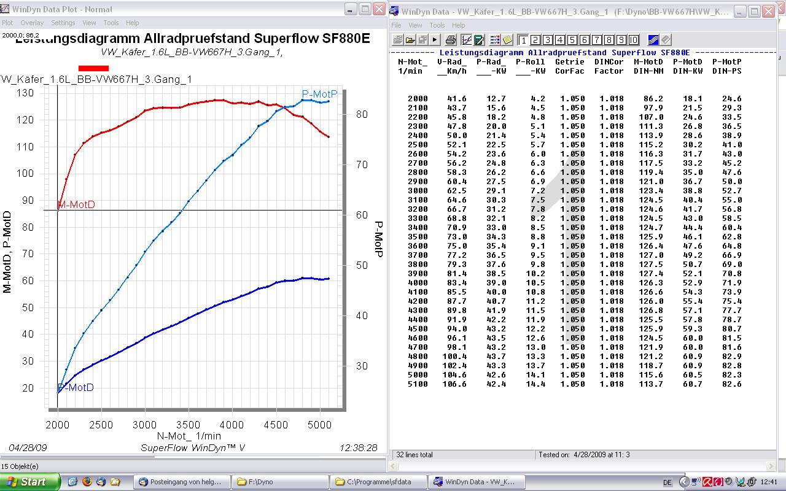Click the Windows Start button
The height and width of the screenshot is (491, 786).
coord(30,482)
